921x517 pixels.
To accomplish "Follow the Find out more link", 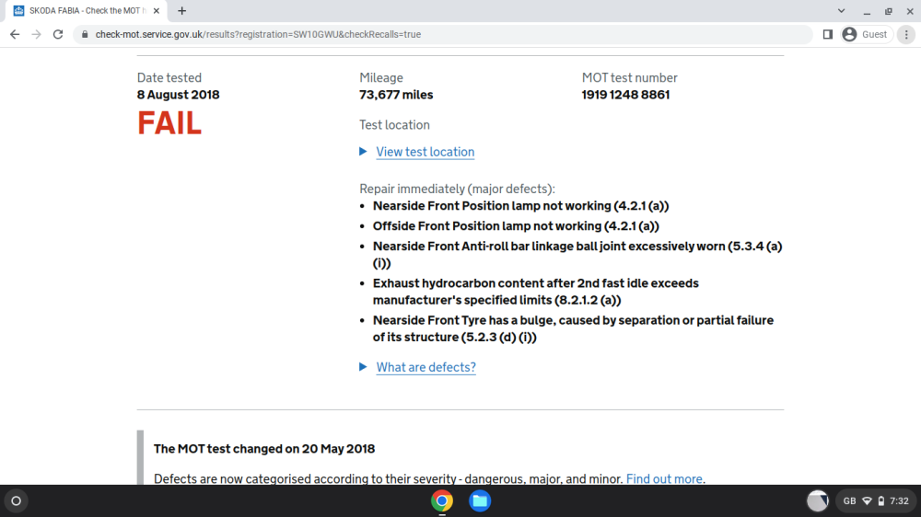I will [x=664, y=479].
